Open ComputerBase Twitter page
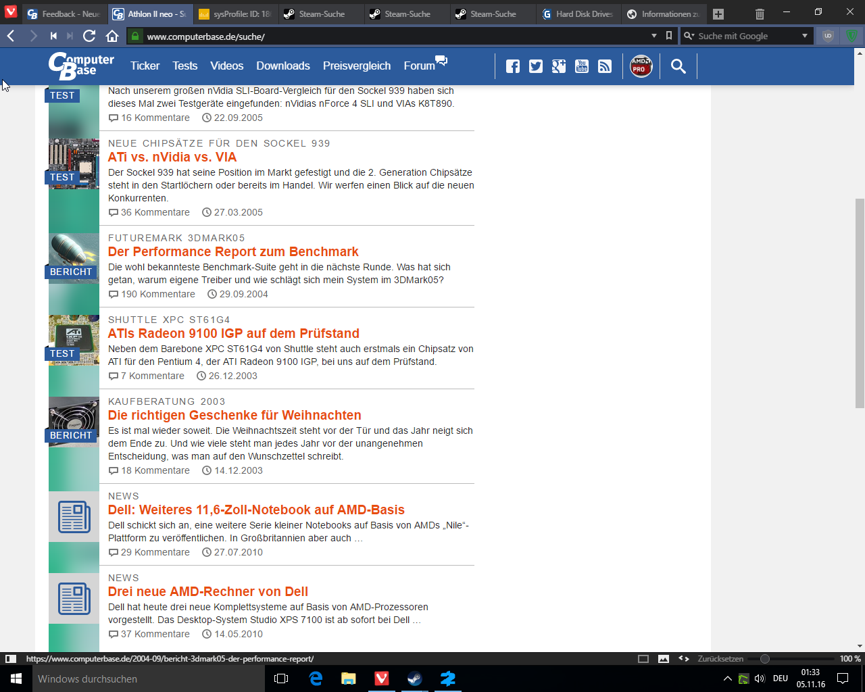The width and height of the screenshot is (865, 692). point(536,66)
